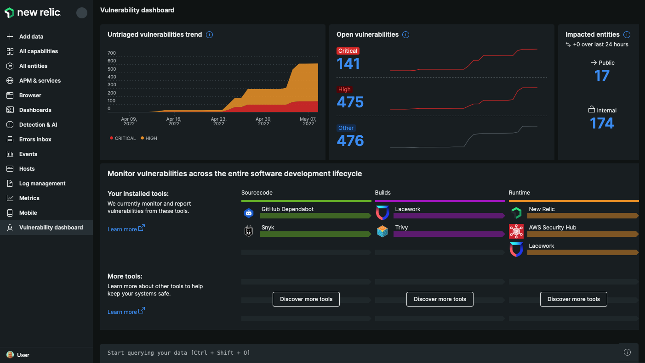Toggle the HIGH legend in the trend chart

point(148,138)
